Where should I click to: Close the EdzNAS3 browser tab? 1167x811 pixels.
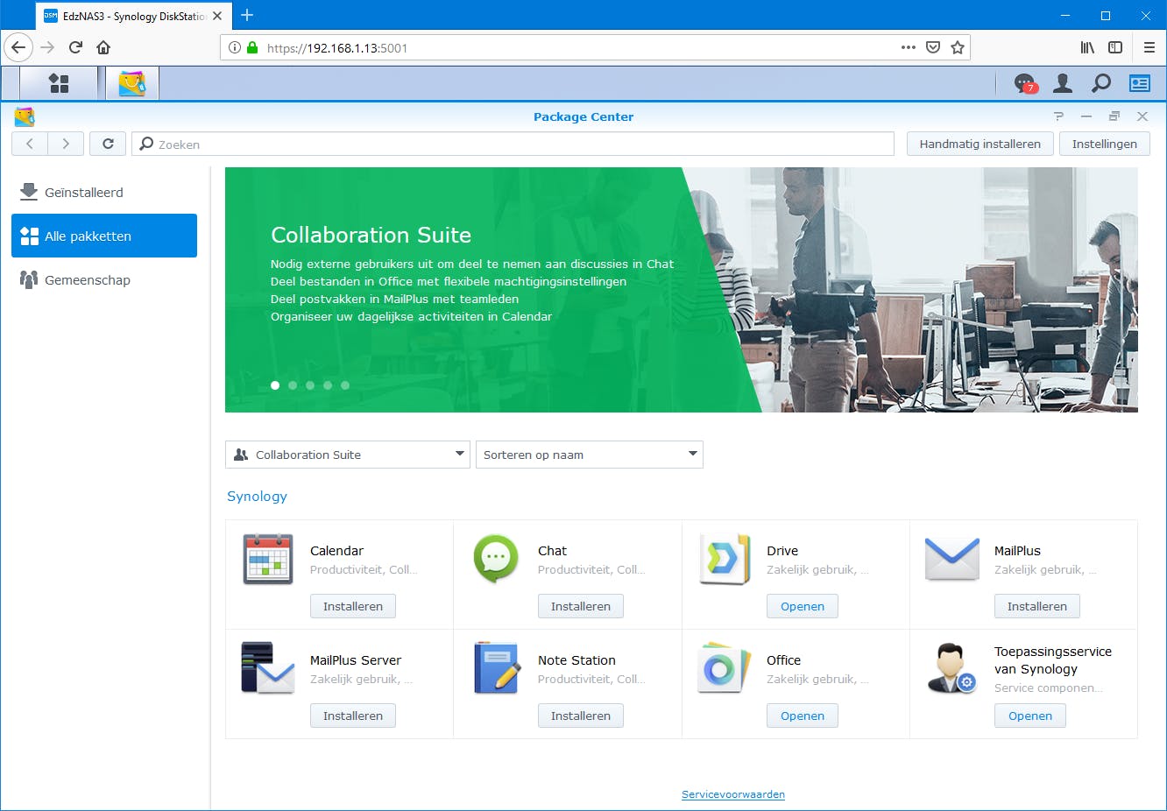click(x=217, y=16)
